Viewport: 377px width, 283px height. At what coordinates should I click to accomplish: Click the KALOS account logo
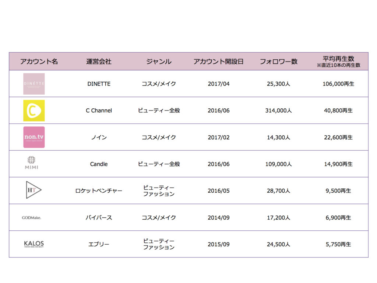coord(34,244)
